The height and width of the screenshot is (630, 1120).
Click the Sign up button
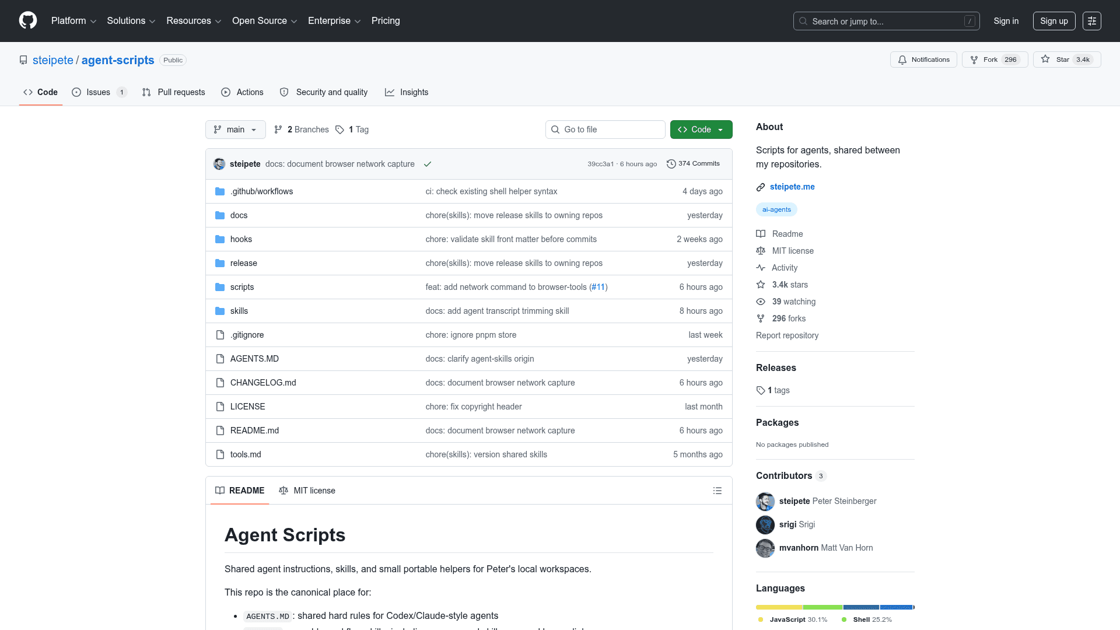pyautogui.click(x=1054, y=21)
